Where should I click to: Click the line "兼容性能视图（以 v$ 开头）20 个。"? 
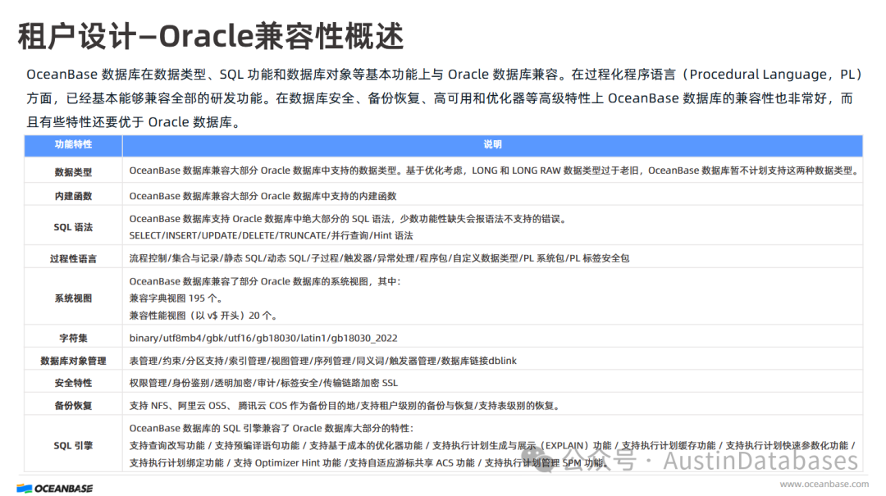[x=204, y=315]
